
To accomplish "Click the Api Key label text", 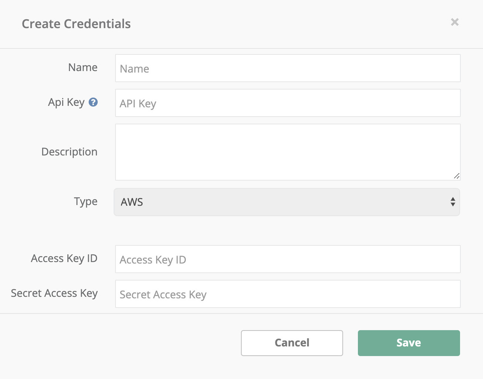I will click(x=66, y=103).
